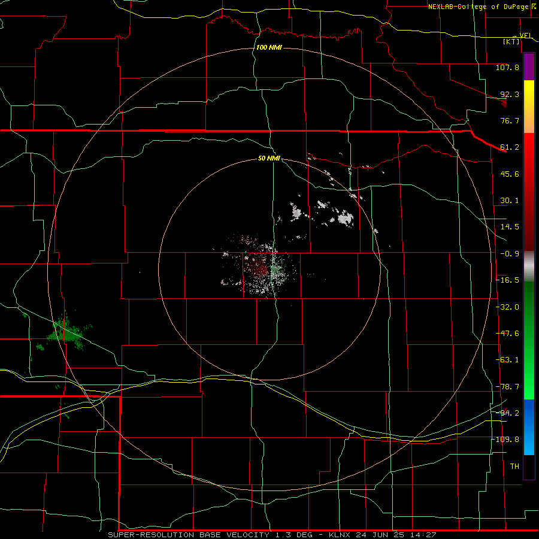Click the 100 NMI range ring label

point(269,47)
